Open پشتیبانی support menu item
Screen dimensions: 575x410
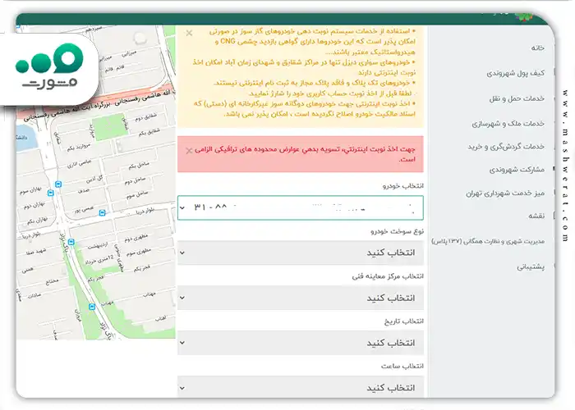point(531,266)
